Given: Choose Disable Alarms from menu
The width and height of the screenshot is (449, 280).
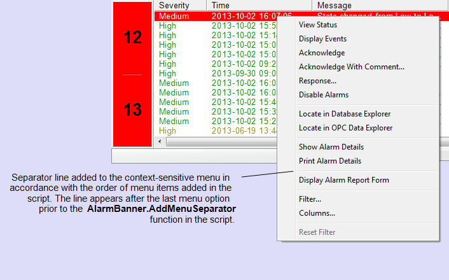Looking at the screenshot, I should click(324, 95).
